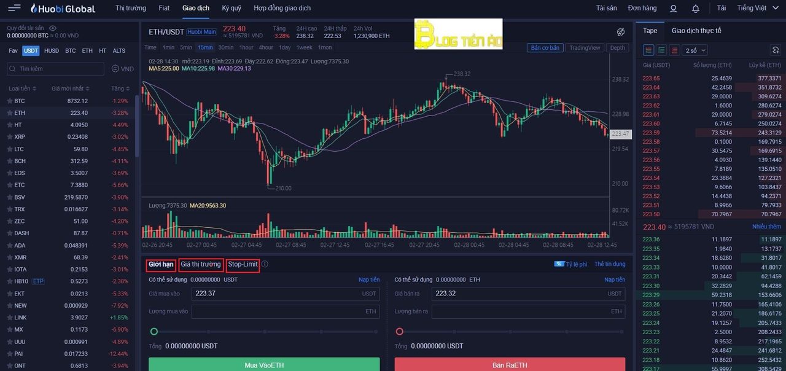Sort coin list by Loại tiền
Screen dimensions: 786x371
[23, 88]
